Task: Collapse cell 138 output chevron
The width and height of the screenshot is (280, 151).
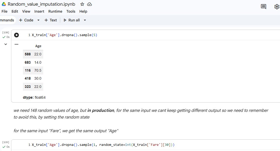Action: (x=6, y=44)
